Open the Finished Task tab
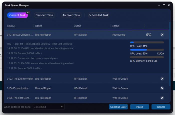Screen dimensions: 175x115 pos(44,15)
